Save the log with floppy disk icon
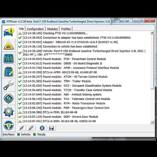The height and width of the screenshot is (157, 157). tap(52, 128)
